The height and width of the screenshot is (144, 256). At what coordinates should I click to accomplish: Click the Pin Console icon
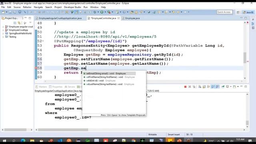[x=223, y=87]
